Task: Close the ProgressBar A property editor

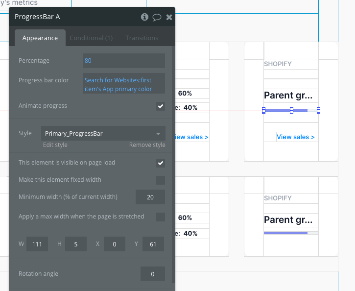Action: point(169,17)
